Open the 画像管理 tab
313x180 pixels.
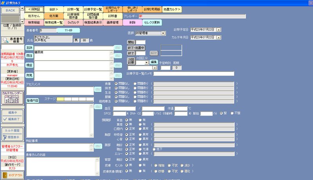tap(113, 23)
